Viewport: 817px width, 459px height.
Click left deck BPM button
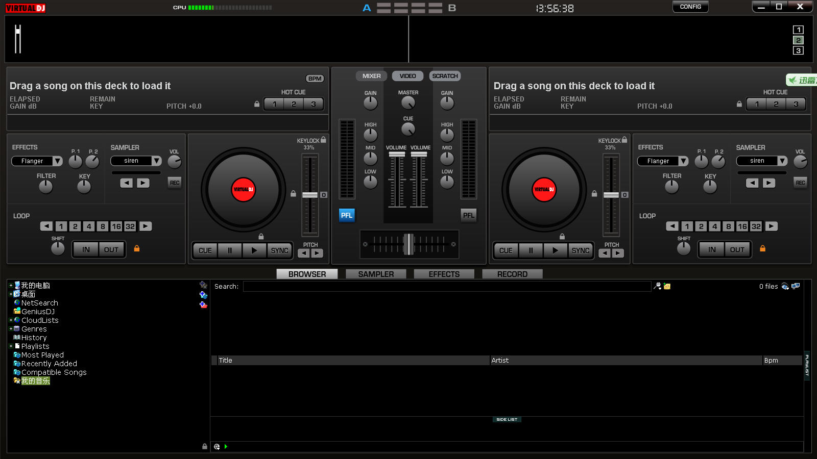[315, 79]
